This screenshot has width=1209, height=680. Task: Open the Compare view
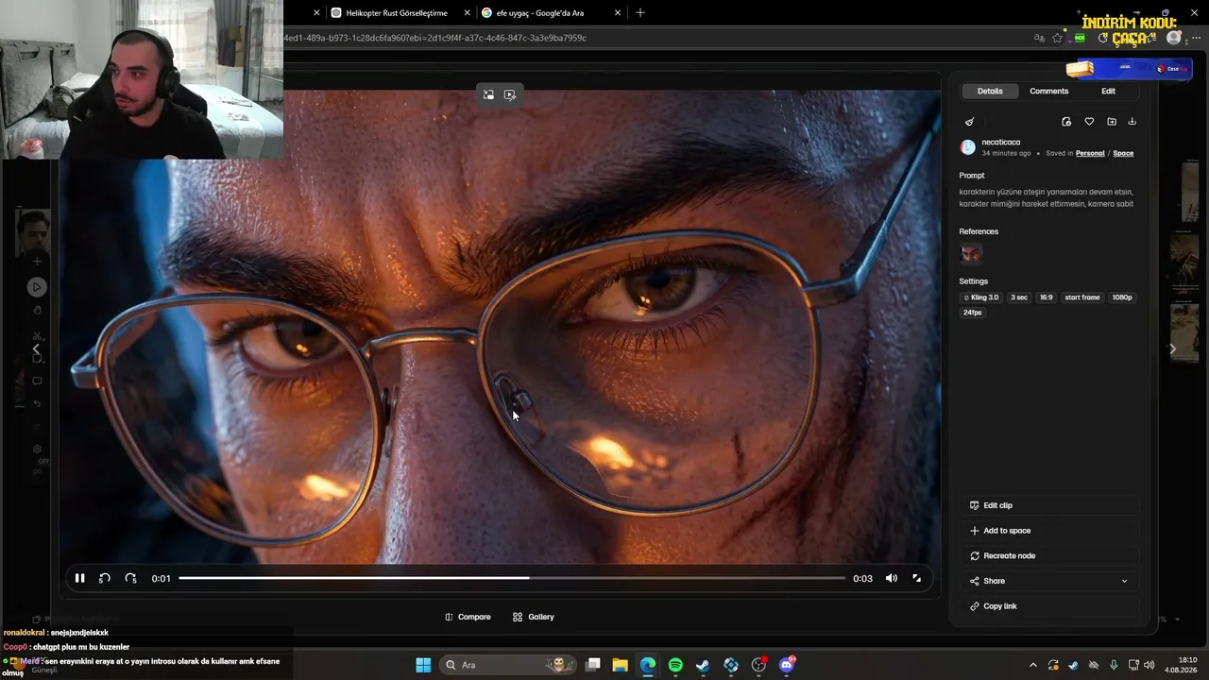coord(468,617)
